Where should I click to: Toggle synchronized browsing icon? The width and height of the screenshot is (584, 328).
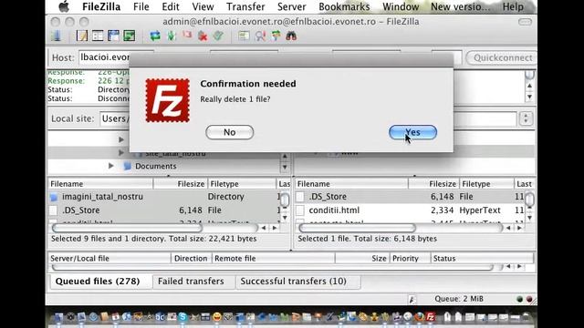[276, 36]
